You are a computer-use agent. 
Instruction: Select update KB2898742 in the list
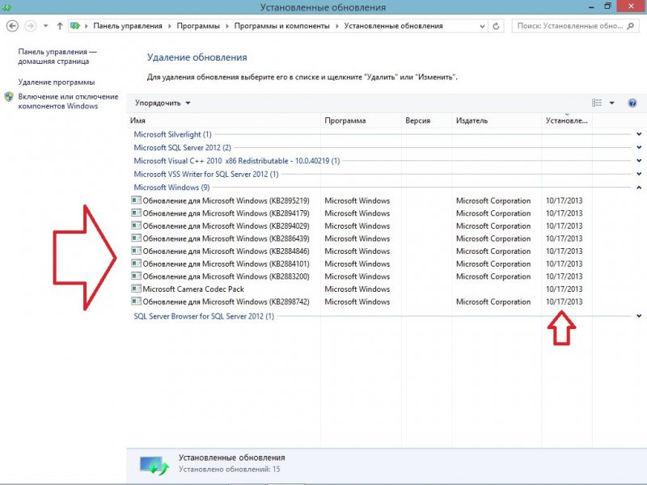[226, 302]
